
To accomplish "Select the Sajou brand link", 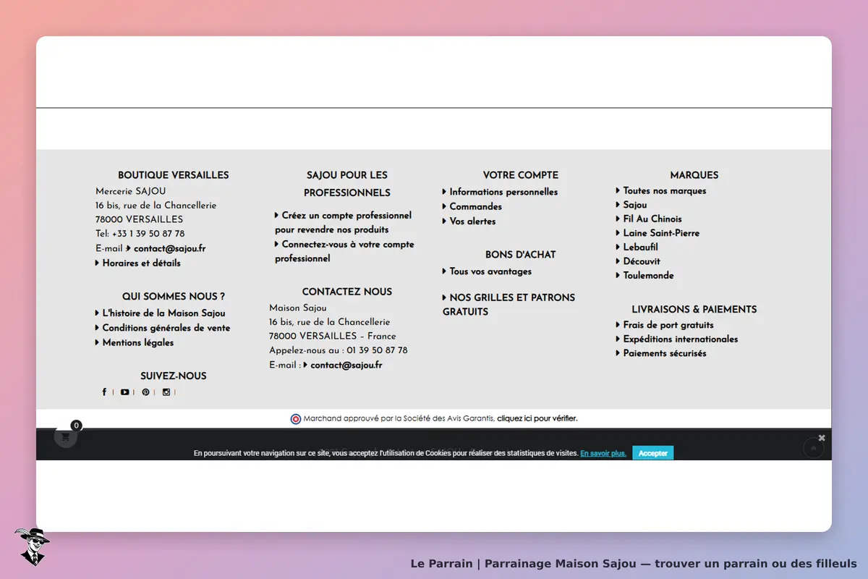I will tap(635, 205).
